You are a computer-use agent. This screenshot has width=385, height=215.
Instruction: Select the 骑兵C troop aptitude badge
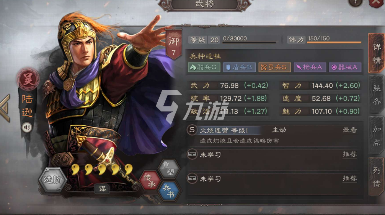point(204,67)
